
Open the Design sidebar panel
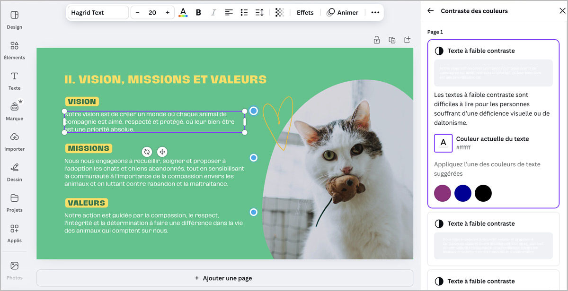(x=14, y=20)
